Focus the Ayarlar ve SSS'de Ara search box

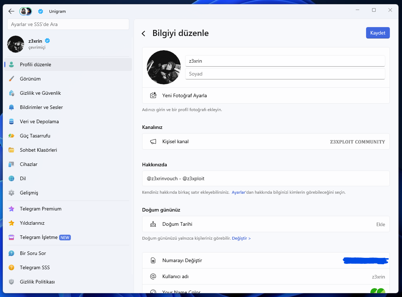pos(68,24)
